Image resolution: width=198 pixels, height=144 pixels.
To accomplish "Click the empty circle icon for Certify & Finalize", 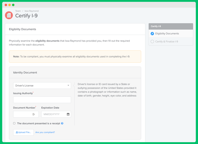I will (152, 42).
